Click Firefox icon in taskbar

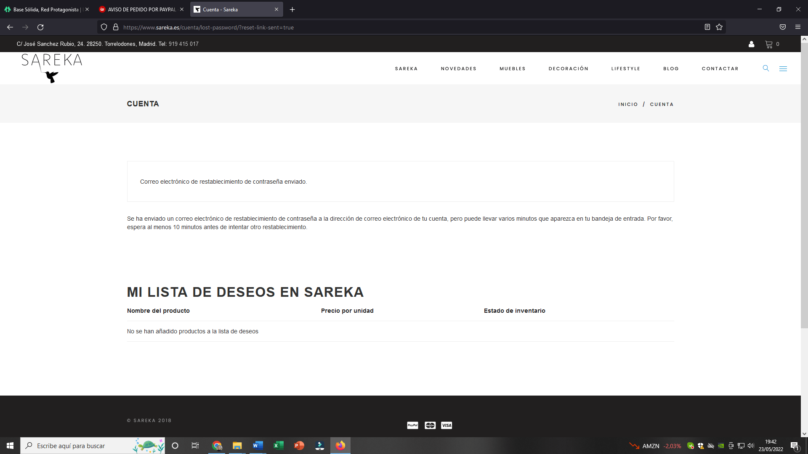340,446
